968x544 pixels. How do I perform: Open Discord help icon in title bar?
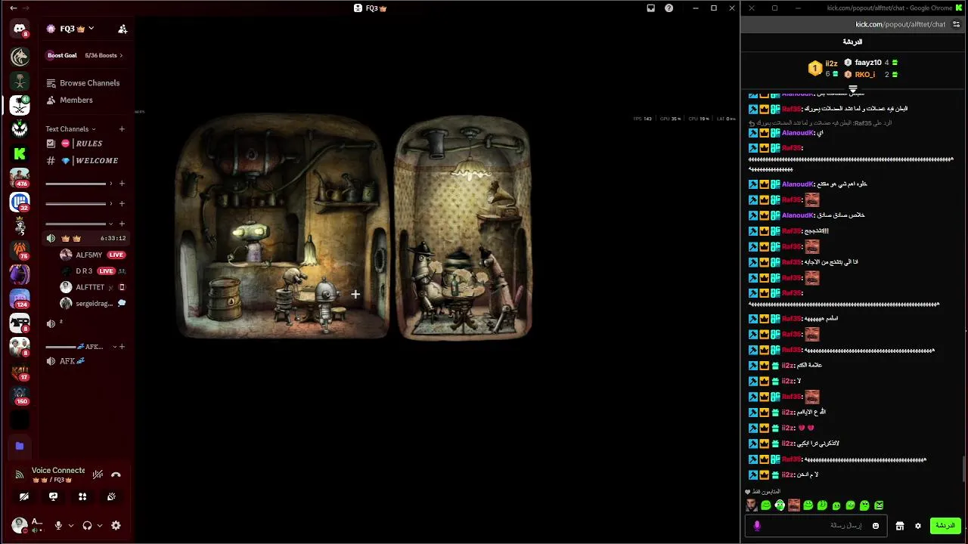coord(669,8)
